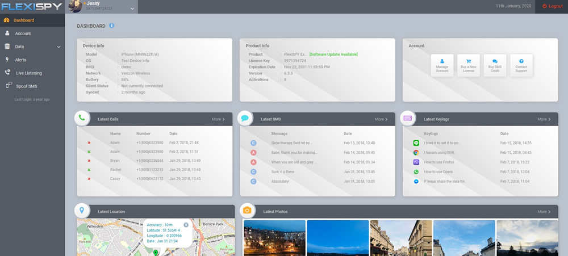Click Buy a New License button
This screenshot has height=256, width=568.
point(469,65)
